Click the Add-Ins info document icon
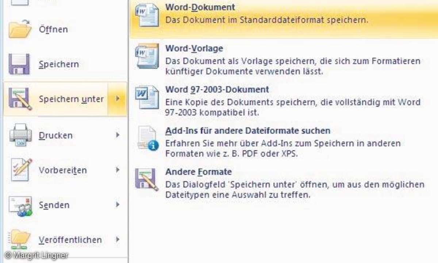The image size is (438, 263). (x=148, y=138)
